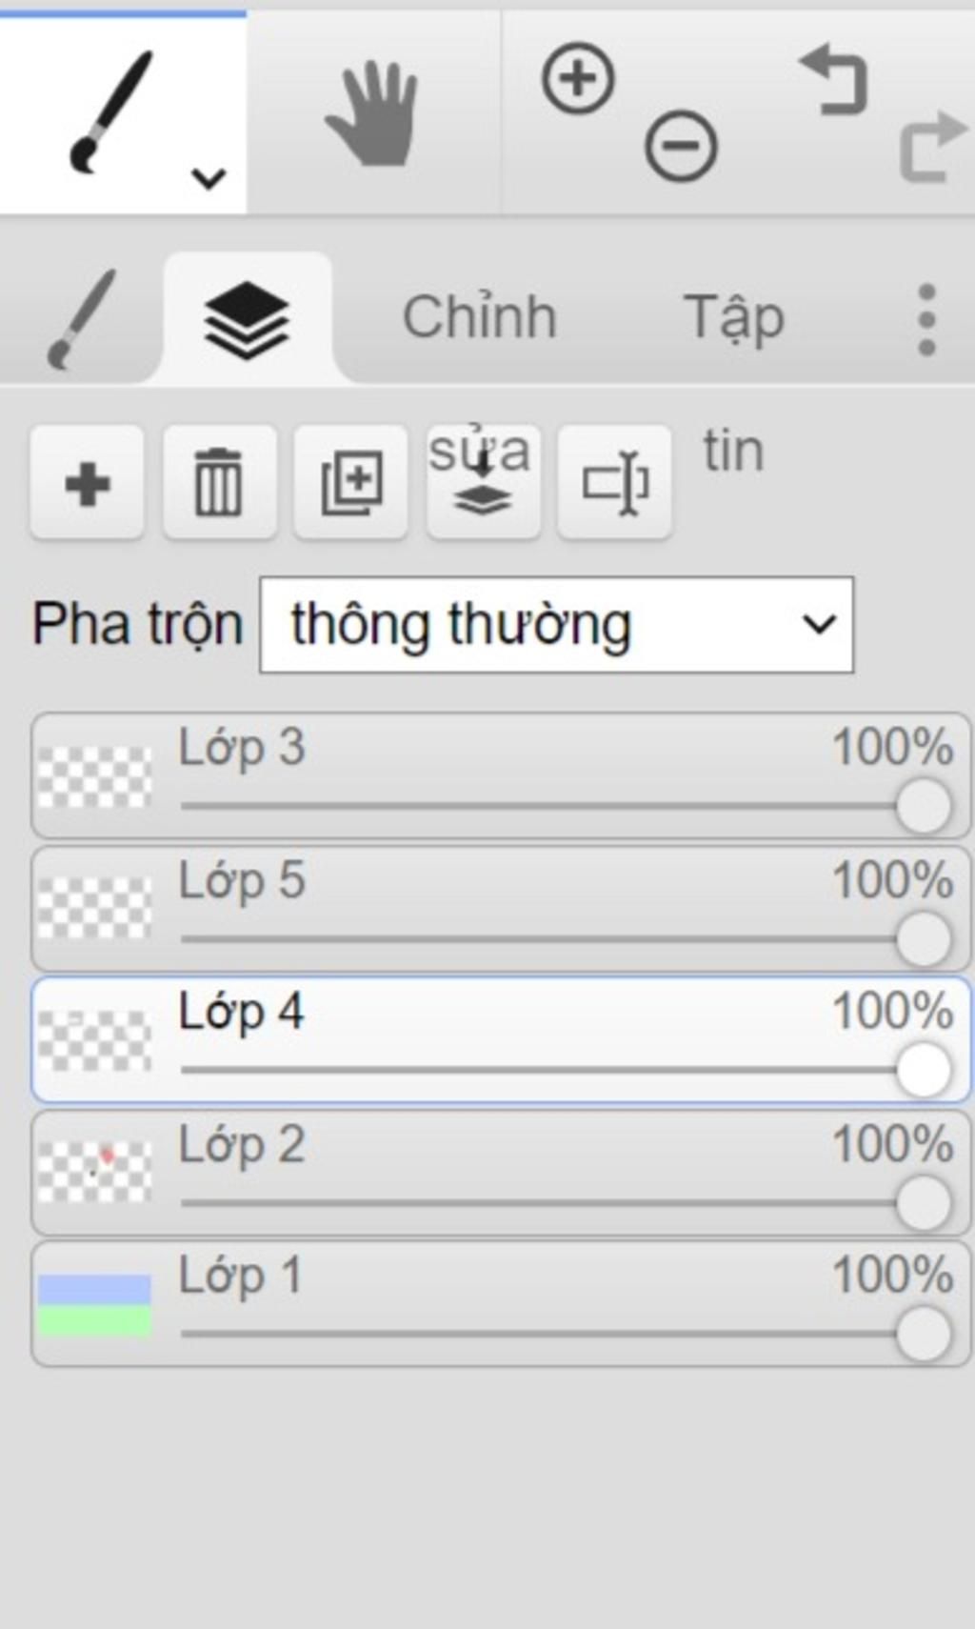Switch to the Chỉnh tab
This screenshot has height=1629, width=975.
click(479, 317)
